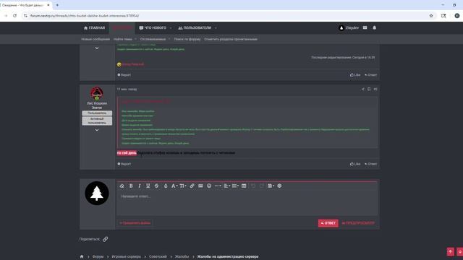Click Ответ reply on the first post

click(x=370, y=75)
